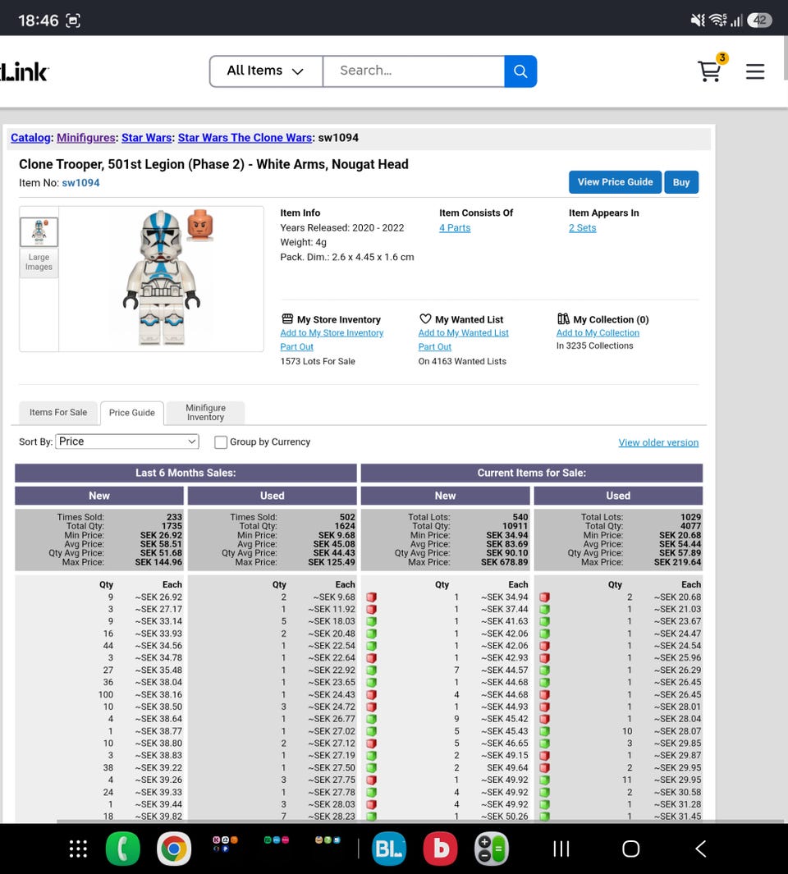Click the blue search magnifier button

tap(520, 71)
